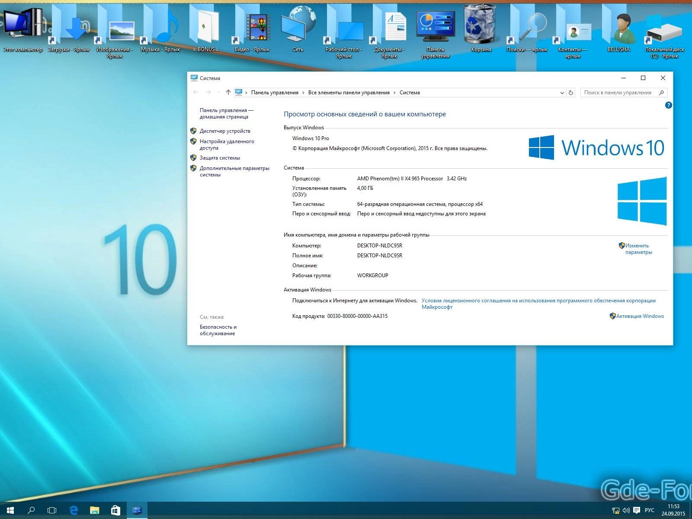Screen dimensions: 692x519
Task: Open File Explorer from the taskbar
Action: pos(94,510)
